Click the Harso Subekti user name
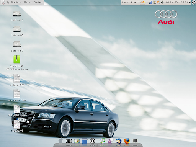The height and width of the screenshot is (147, 196). [x=131, y=2]
